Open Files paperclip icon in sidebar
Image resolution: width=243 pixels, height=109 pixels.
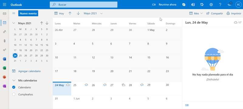click(5, 41)
